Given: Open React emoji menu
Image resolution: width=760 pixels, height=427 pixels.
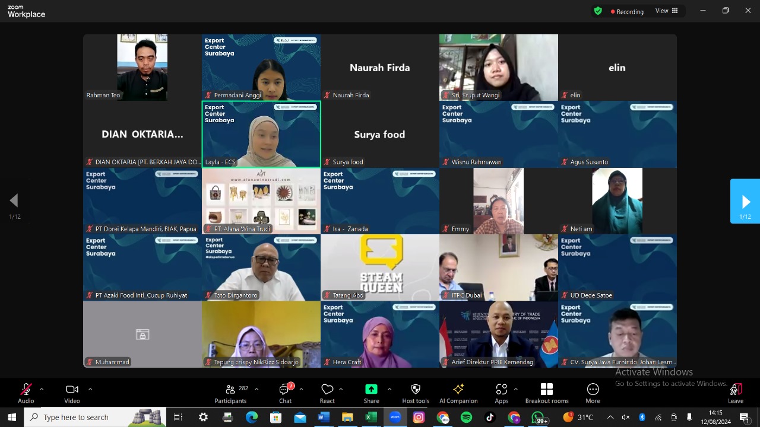Looking at the screenshot, I should (327, 394).
